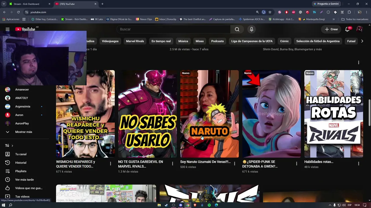
Task: Open Spotify from the taskbar
Action: click(x=209, y=205)
